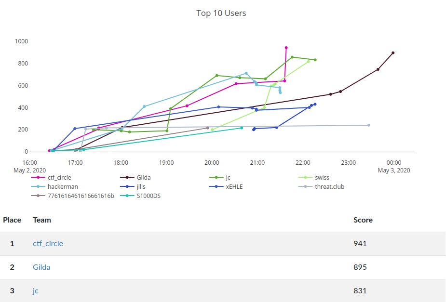
Task: Click the Team column header
Action: (x=41, y=220)
